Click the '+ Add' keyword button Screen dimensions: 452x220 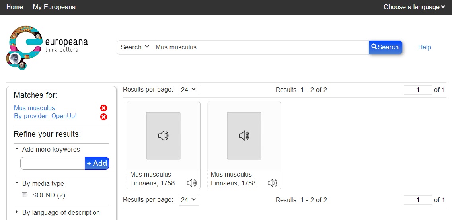(97, 163)
